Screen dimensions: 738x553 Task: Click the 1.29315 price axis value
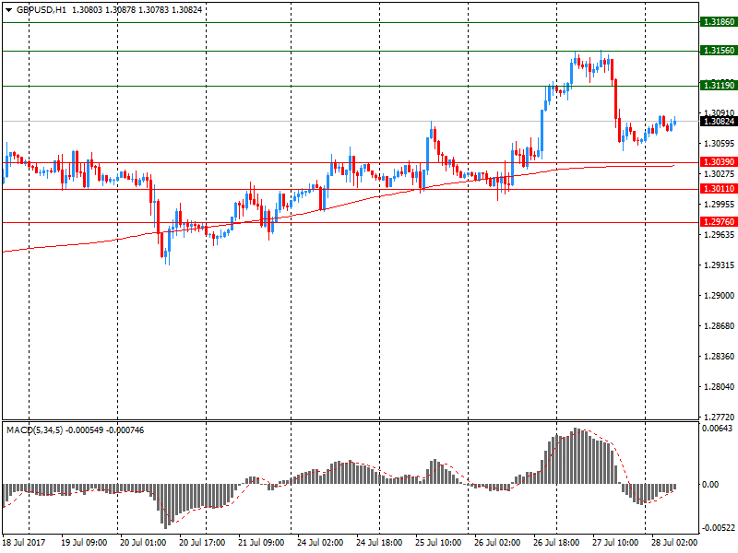(x=720, y=265)
